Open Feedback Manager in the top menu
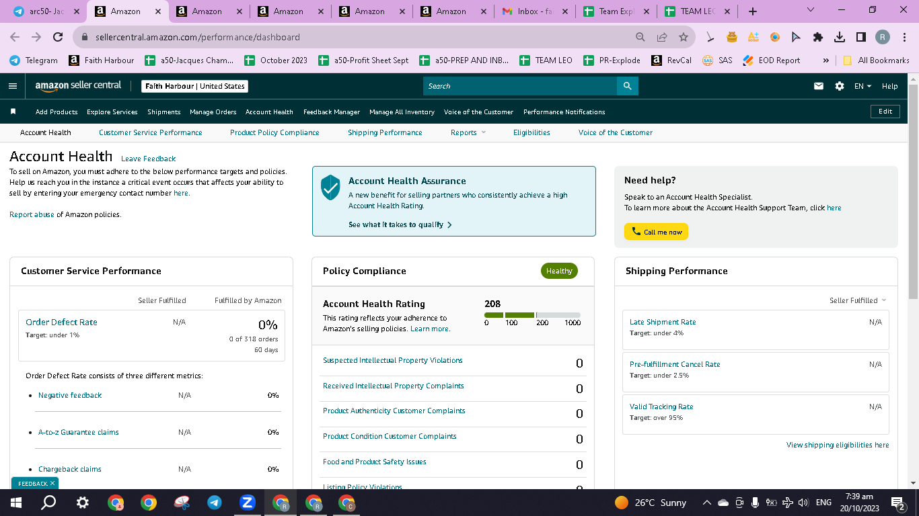This screenshot has height=516, width=919. [x=332, y=112]
